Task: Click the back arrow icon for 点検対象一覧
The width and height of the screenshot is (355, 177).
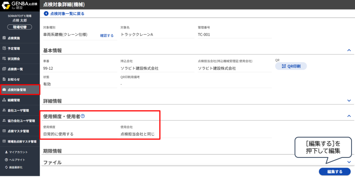Action: point(46,14)
